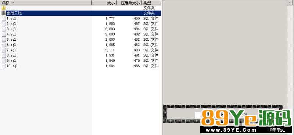294x135 pixels.
Task: Sort files by the 类型 column header
Action: click(x=151, y=3)
